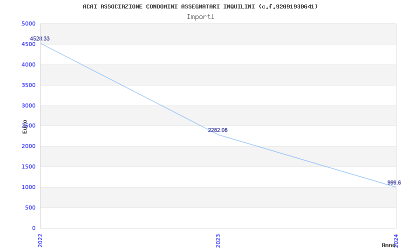
Task: Click the y-axis value 3000
Action: [x=29, y=105]
